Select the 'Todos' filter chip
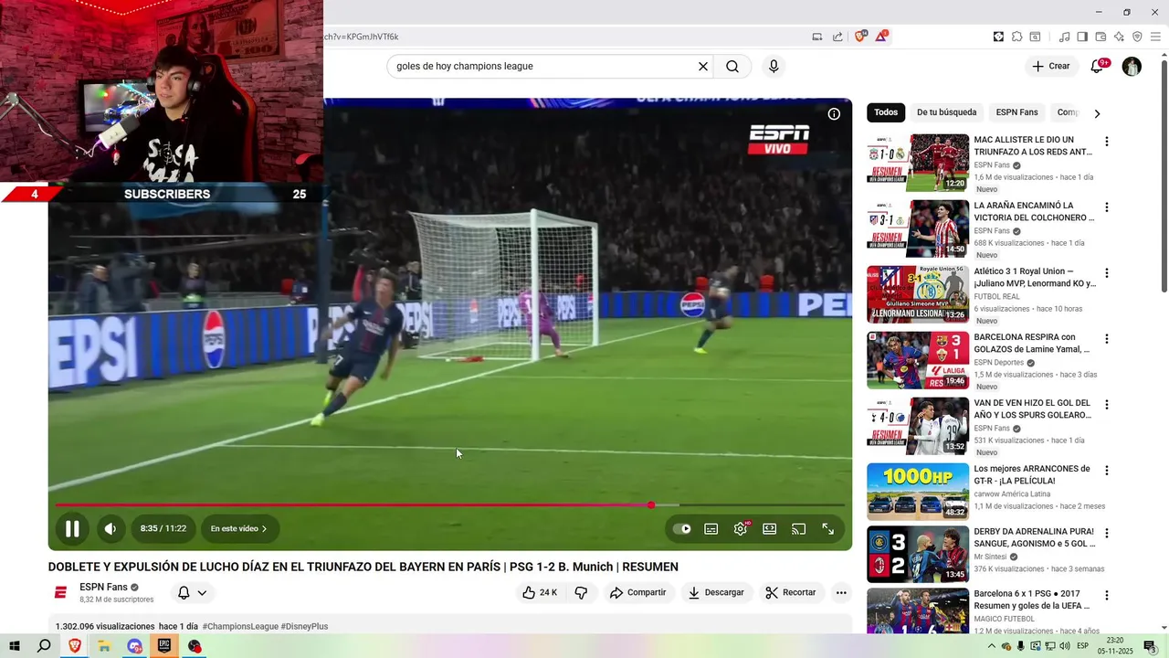The height and width of the screenshot is (658, 1169). pyautogui.click(x=886, y=112)
